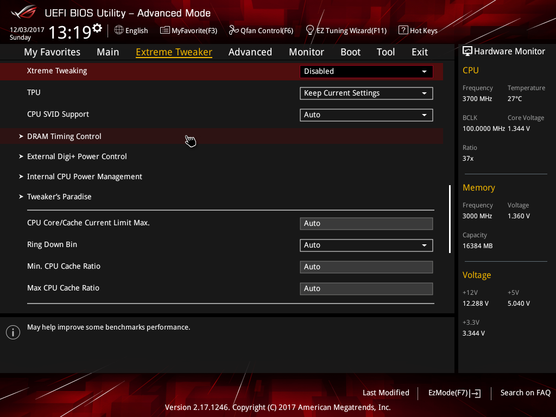Screen dimensions: 556x417
Task: Click the Memory frequency value 3000 MHz
Action: 477,216
